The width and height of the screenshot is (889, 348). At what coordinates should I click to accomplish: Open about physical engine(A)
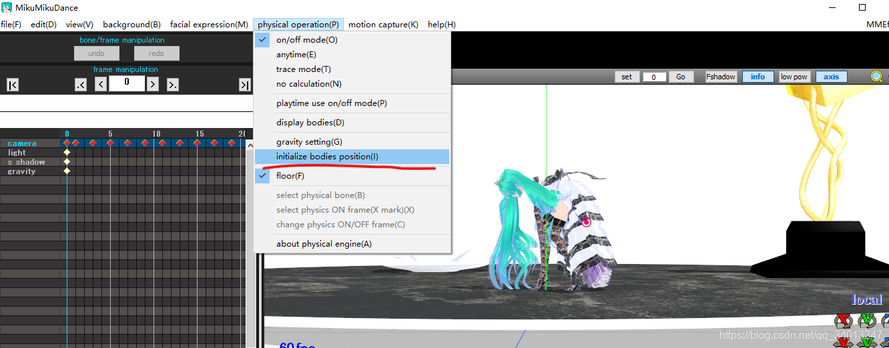tap(352, 244)
